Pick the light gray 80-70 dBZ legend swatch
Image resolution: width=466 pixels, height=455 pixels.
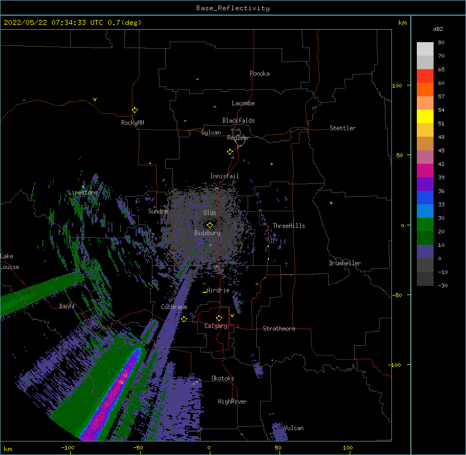click(x=425, y=49)
